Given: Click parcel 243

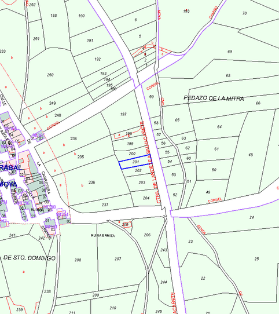Looking at the screenshot, I should (163, 250).
